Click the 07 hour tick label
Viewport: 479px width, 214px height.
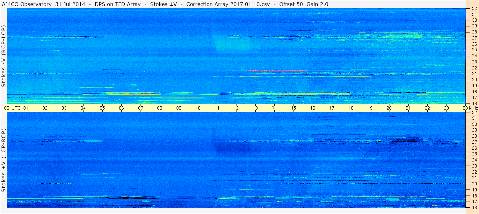[141, 108]
